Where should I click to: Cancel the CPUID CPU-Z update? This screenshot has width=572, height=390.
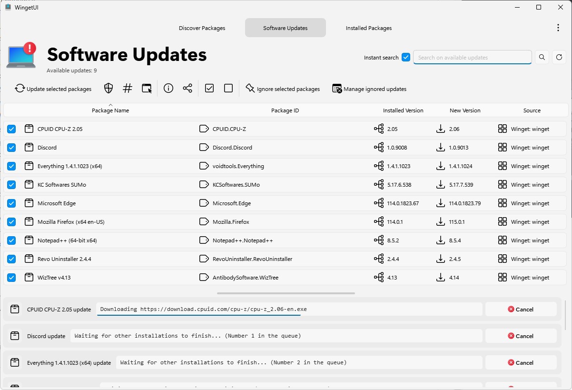click(521, 310)
